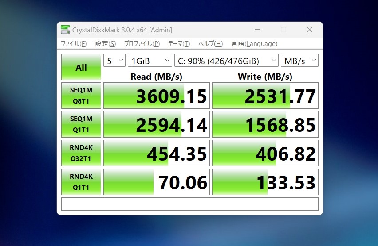Start the SEQ1M Q8T1 test
Viewport: 378px width, 246px height.
click(x=81, y=95)
